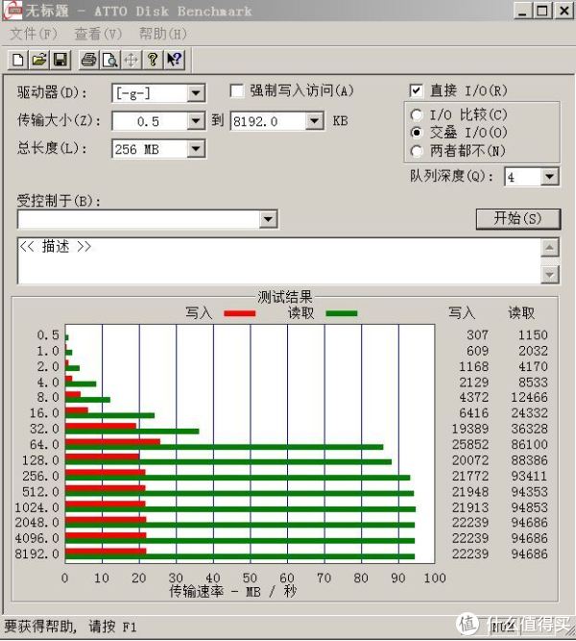Screen dimensions: 576x641
Task: Click the 测试结果 group title
Action: (x=285, y=297)
